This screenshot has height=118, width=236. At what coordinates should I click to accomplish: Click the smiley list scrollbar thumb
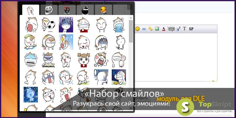pos(131,31)
